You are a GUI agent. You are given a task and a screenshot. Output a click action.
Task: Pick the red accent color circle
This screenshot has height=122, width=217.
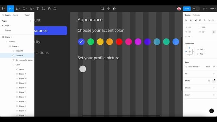pyautogui.click(x=119, y=42)
